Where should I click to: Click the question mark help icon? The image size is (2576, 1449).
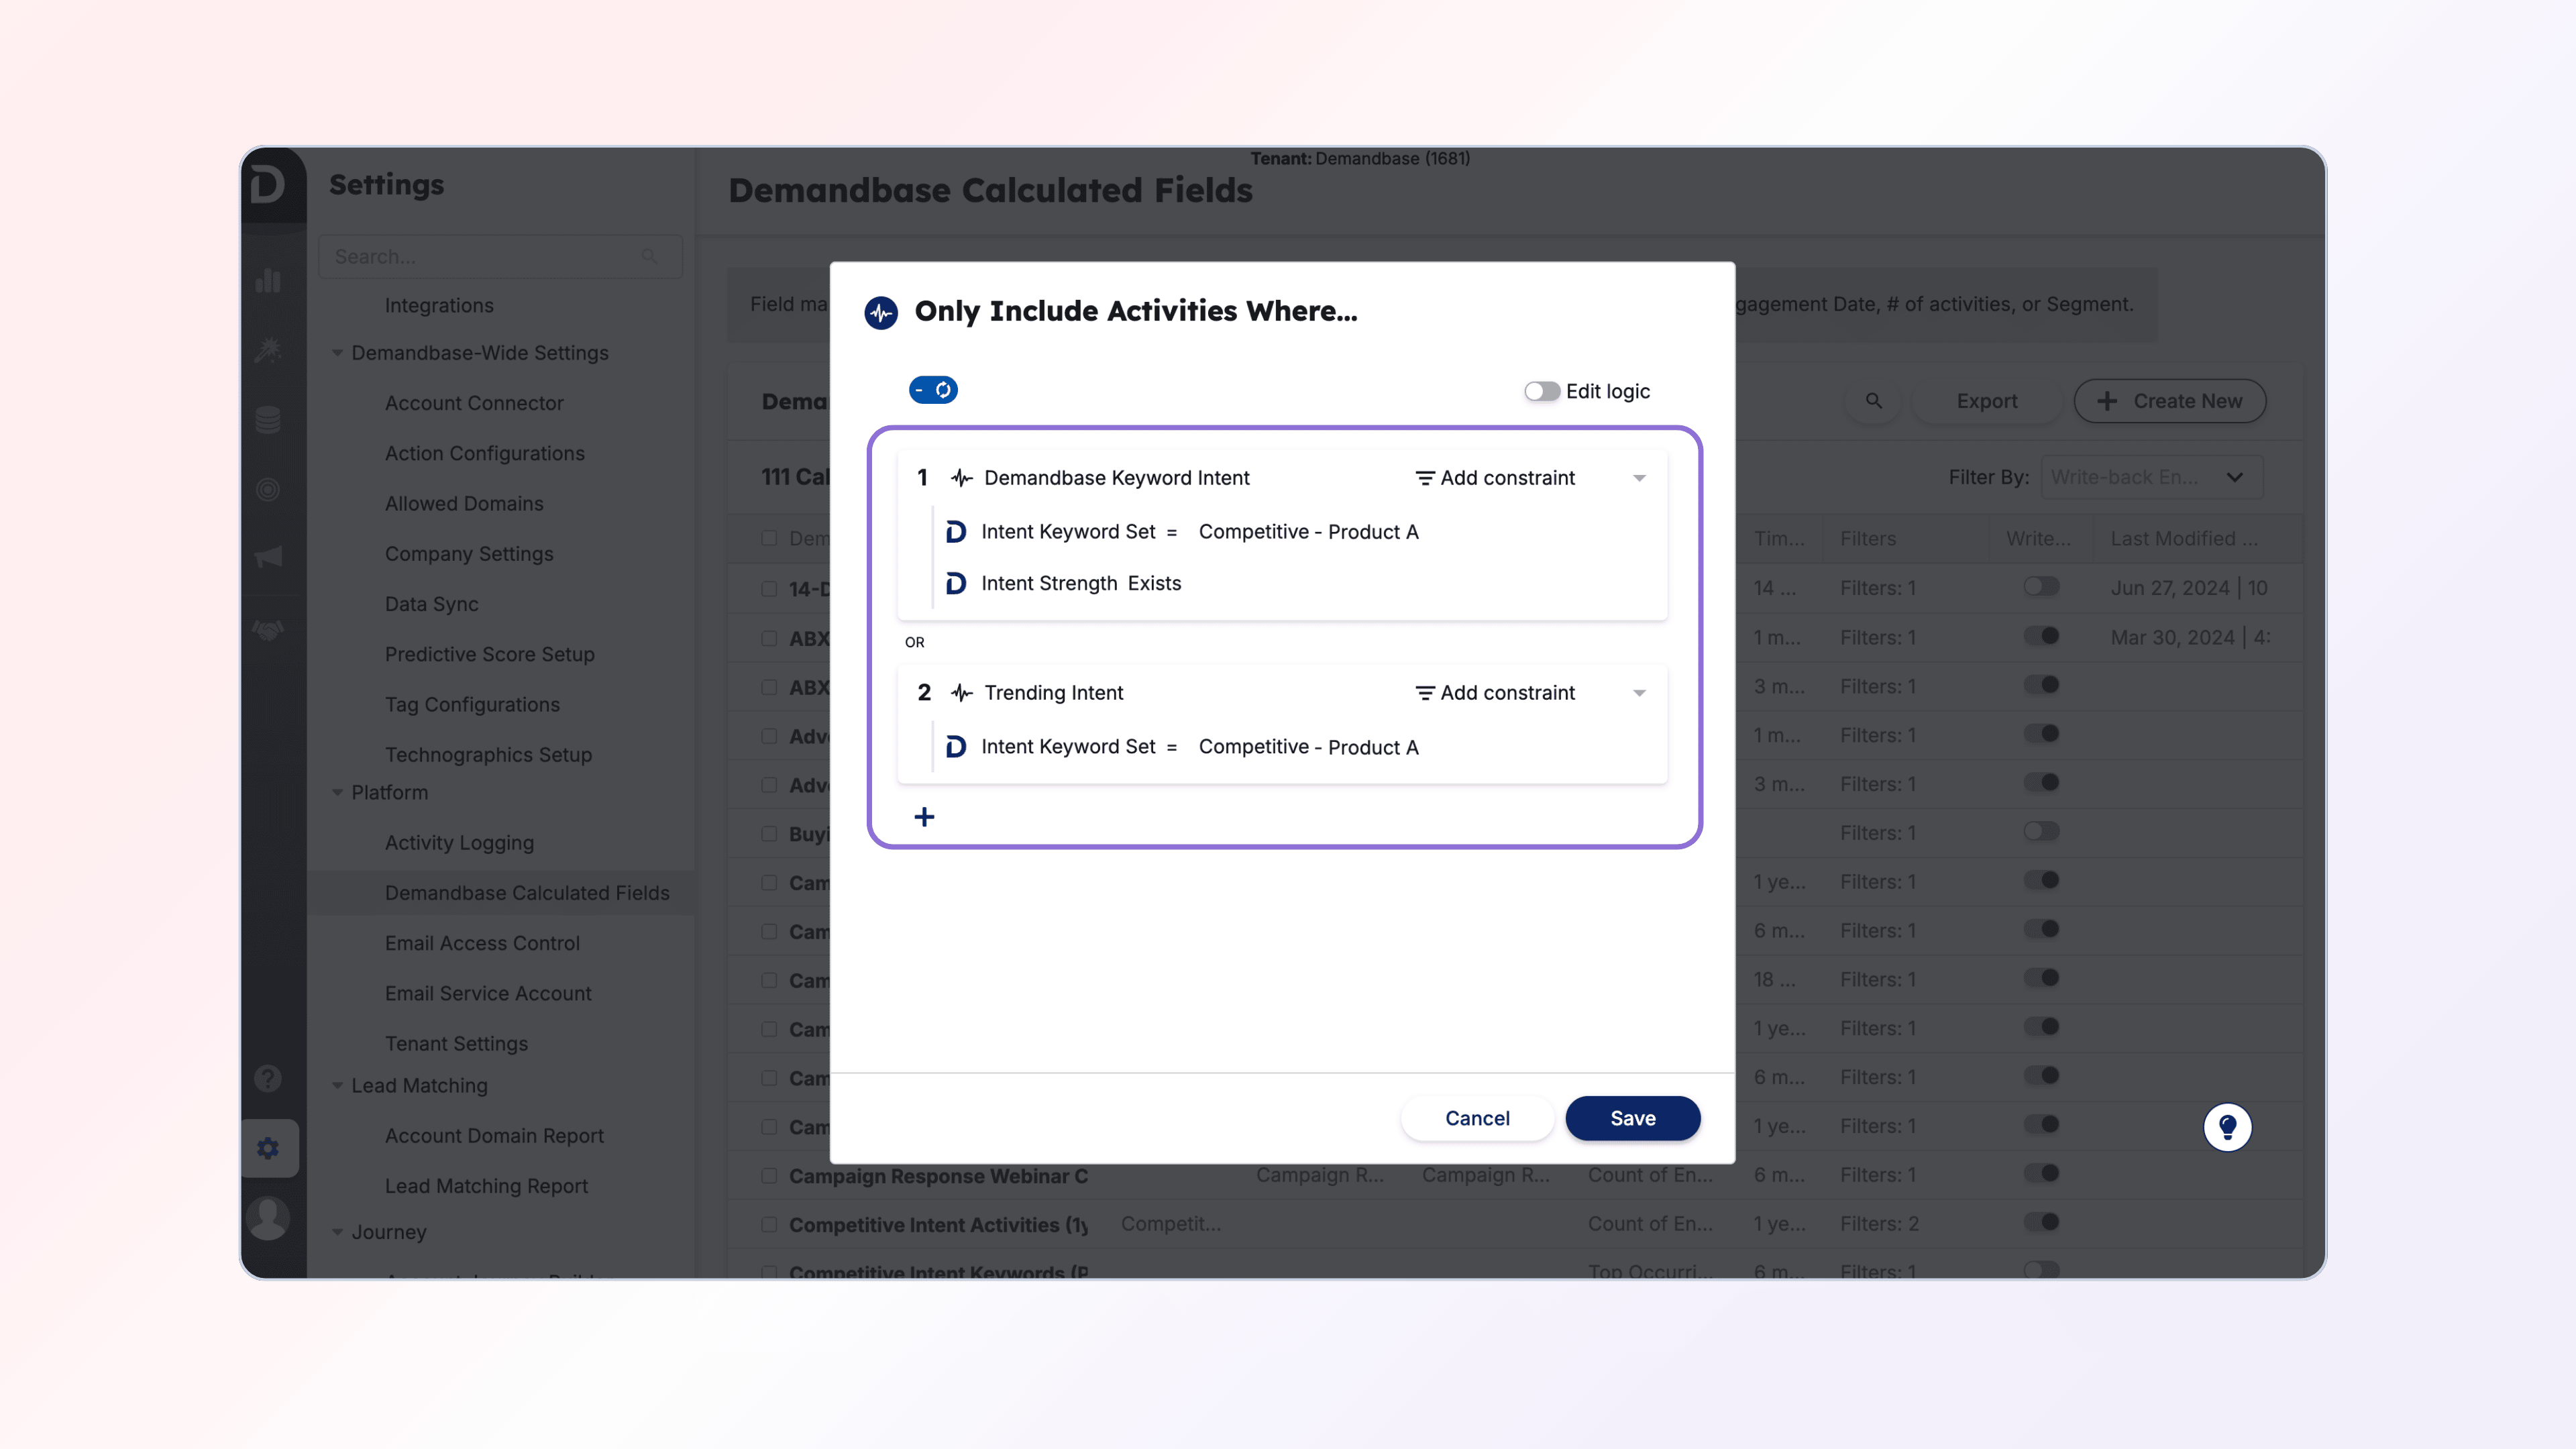pyautogui.click(x=268, y=1078)
